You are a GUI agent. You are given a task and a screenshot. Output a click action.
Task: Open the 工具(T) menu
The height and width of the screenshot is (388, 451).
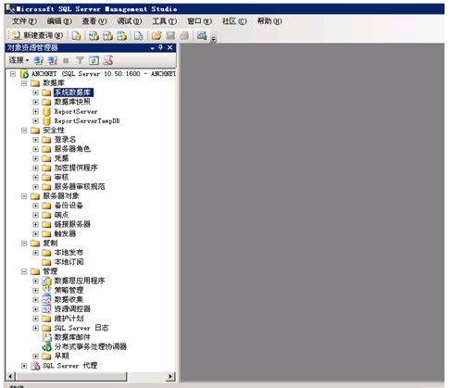point(165,21)
